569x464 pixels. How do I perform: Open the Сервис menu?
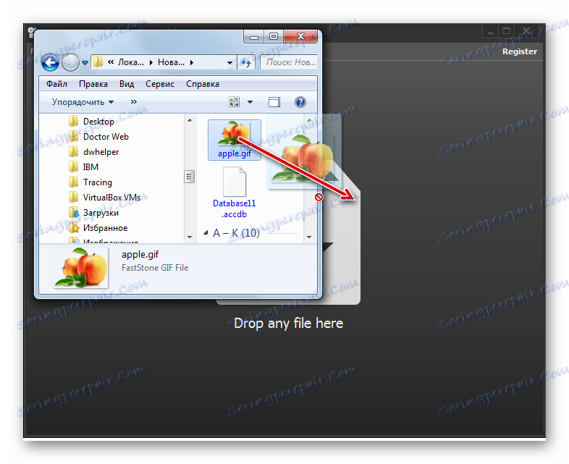[x=160, y=84]
